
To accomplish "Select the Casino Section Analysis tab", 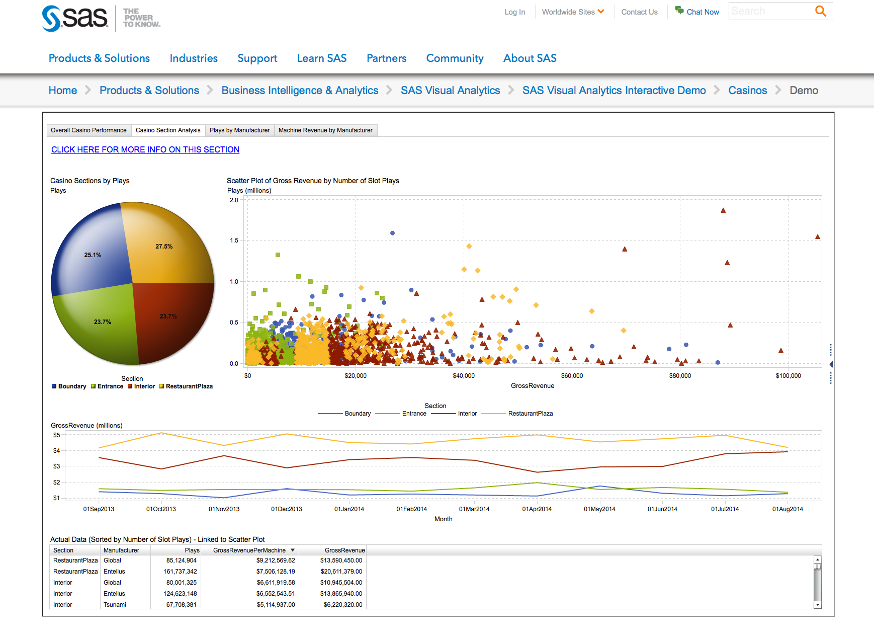I will click(x=168, y=130).
